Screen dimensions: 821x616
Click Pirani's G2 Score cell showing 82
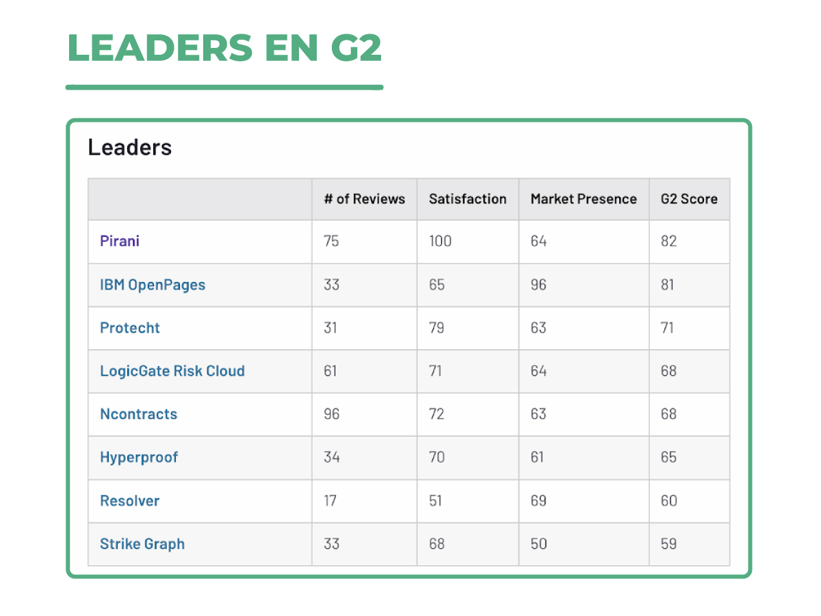coord(669,241)
